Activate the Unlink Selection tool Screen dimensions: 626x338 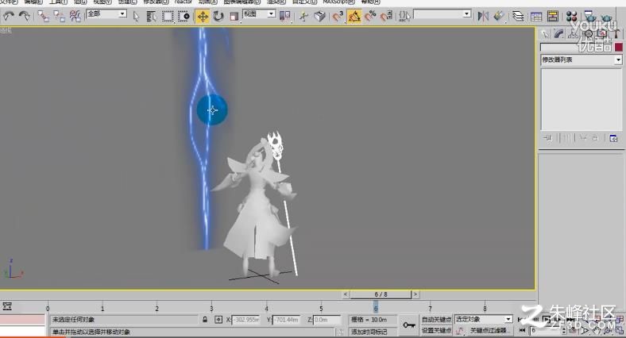tap(59, 17)
